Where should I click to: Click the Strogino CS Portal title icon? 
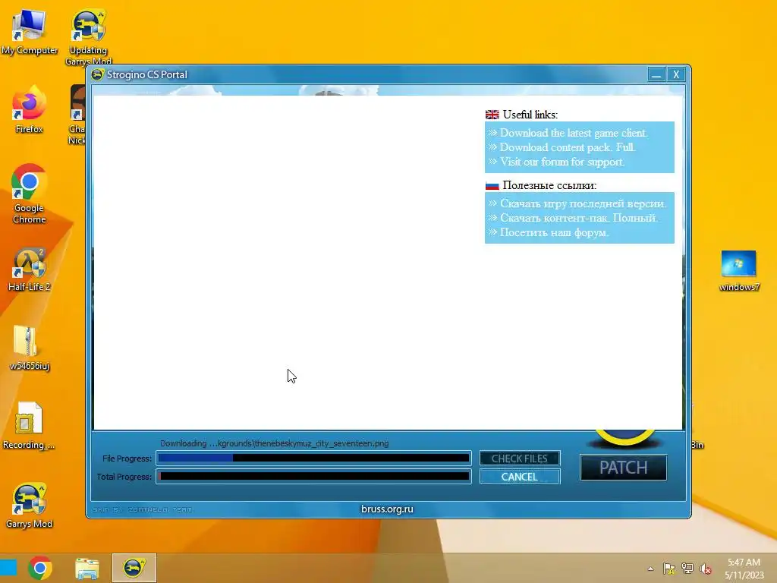point(98,74)
